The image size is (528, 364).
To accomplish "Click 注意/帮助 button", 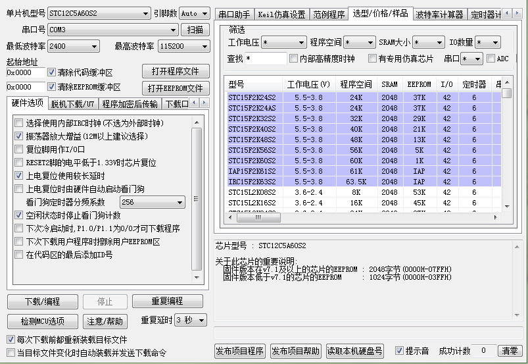I will point(105,321).
